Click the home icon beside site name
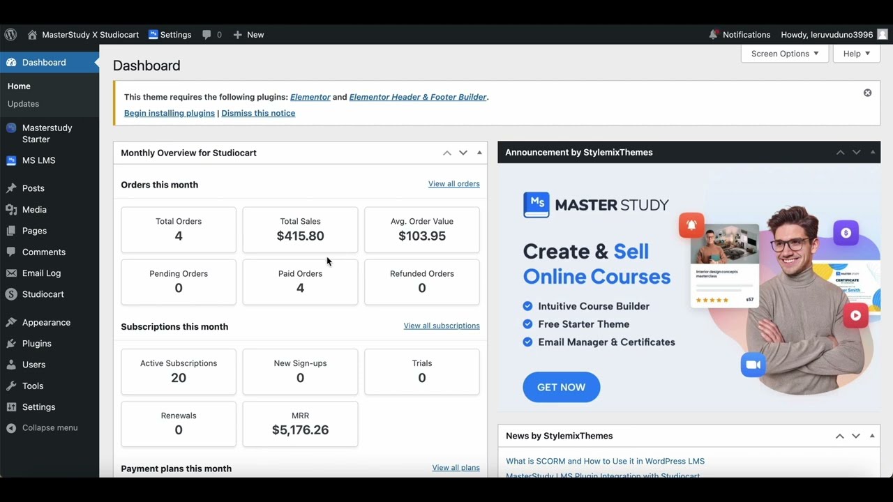 tap(32, 34)
